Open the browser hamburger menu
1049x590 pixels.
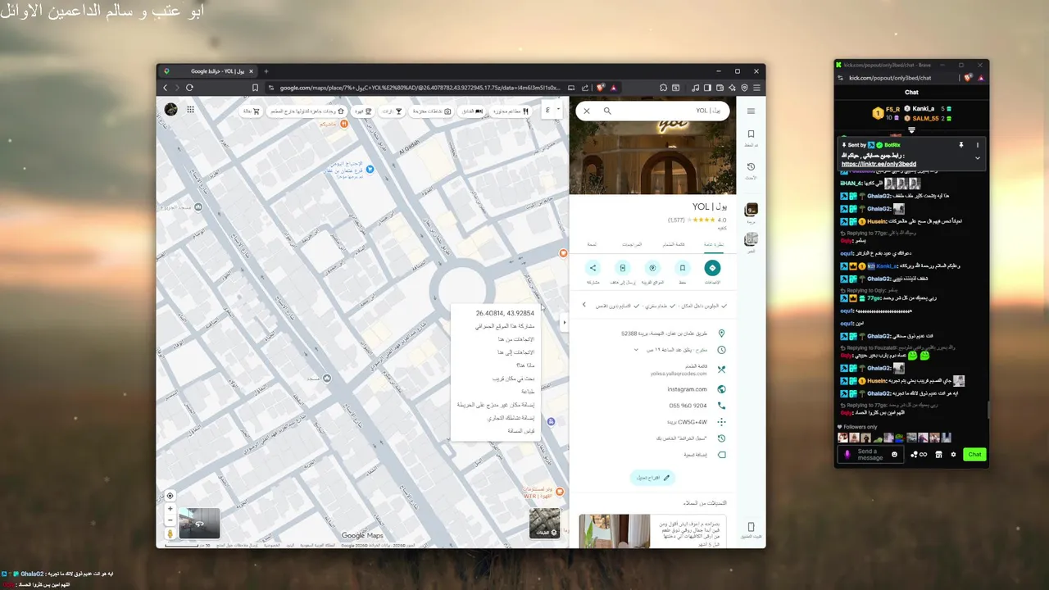point(757,88)
